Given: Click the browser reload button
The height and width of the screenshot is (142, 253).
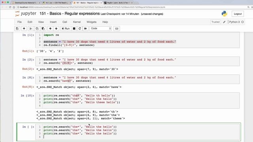Looking at the screenshot, I should click(10, 7).
